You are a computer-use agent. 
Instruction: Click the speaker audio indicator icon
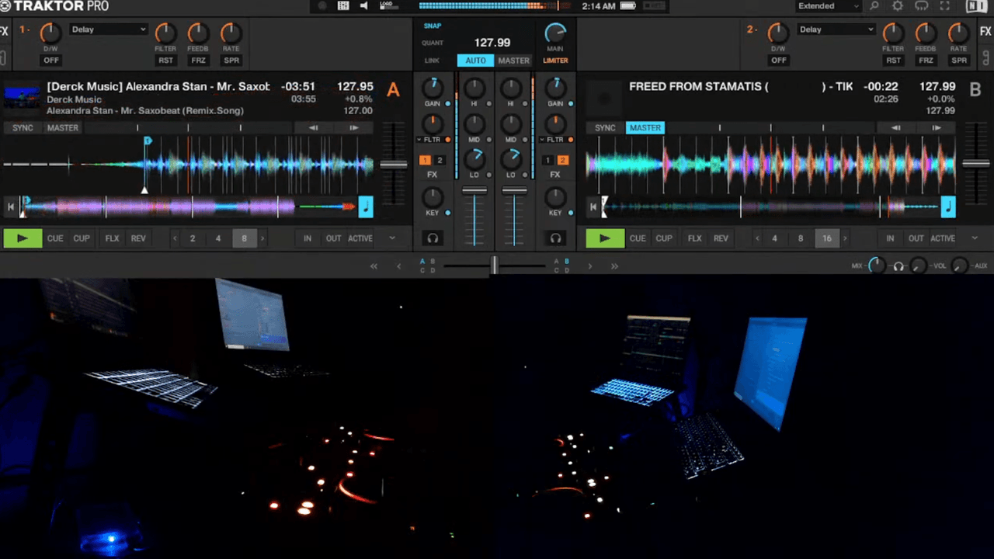363,6
